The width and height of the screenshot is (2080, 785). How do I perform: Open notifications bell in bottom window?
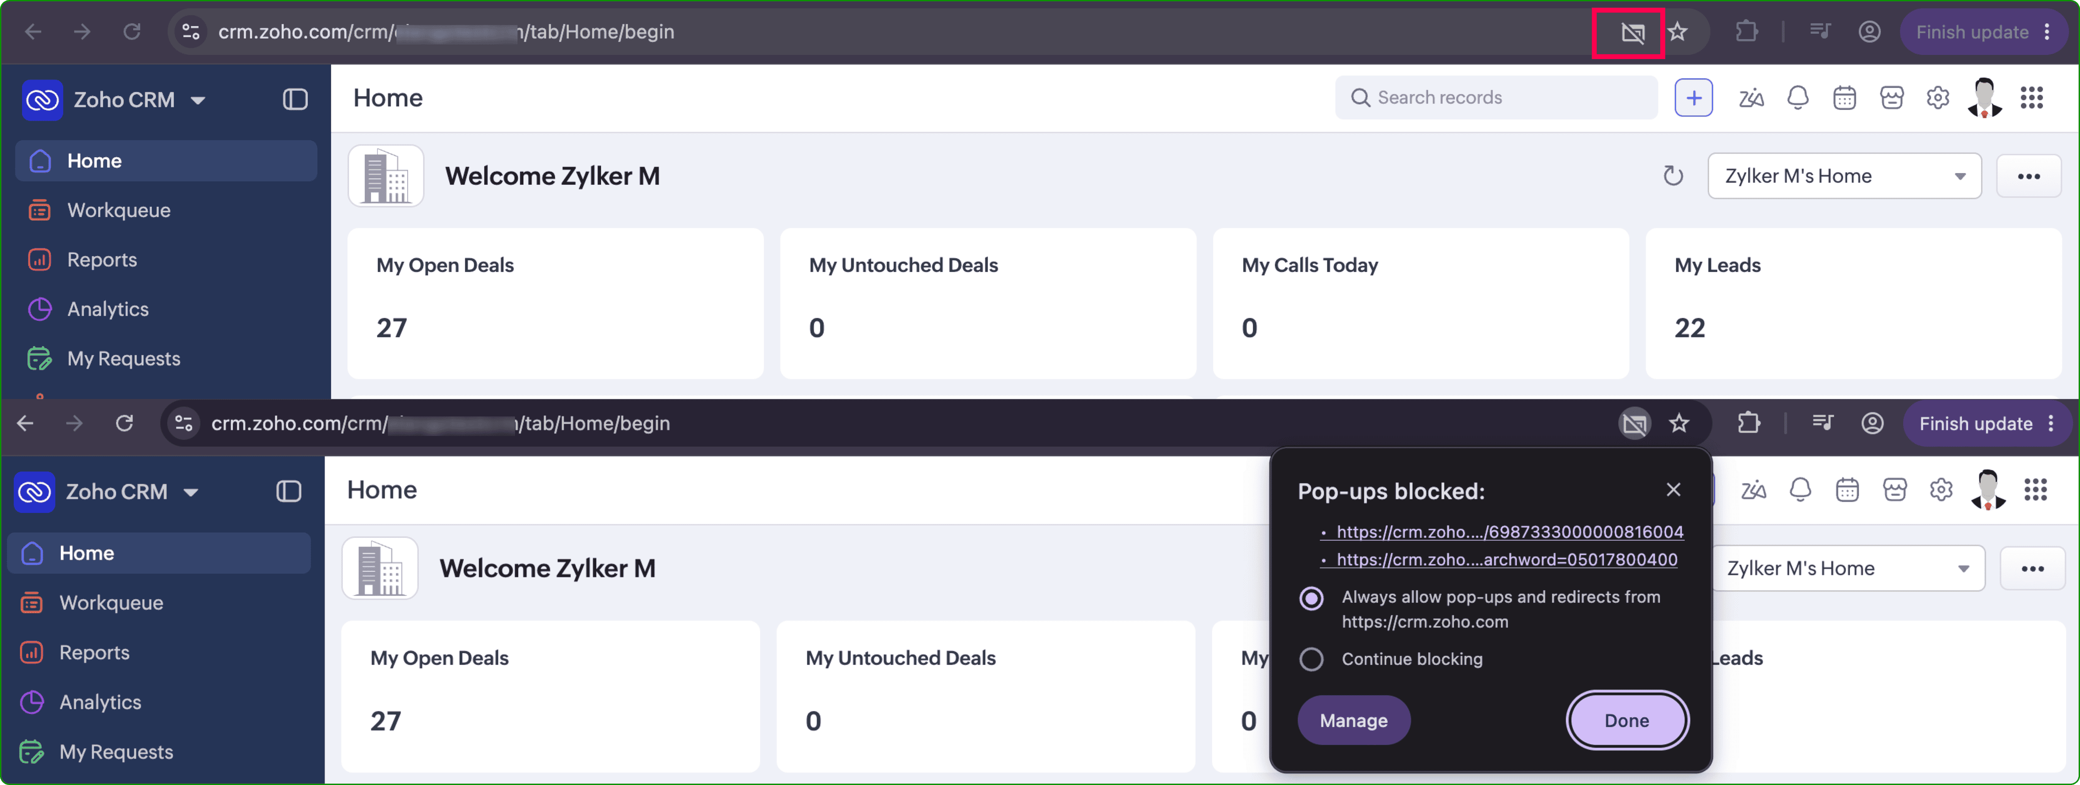(1800, 490)
